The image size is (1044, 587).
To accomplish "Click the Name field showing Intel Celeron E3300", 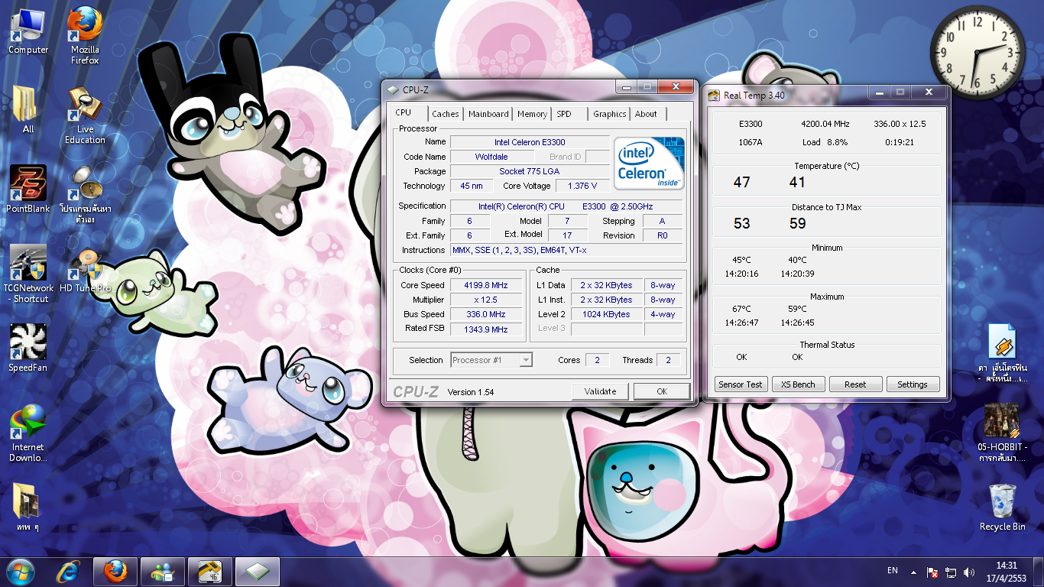I will click(530, 142).
